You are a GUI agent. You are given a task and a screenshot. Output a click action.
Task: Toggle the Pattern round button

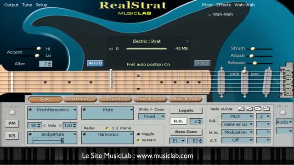12,112
